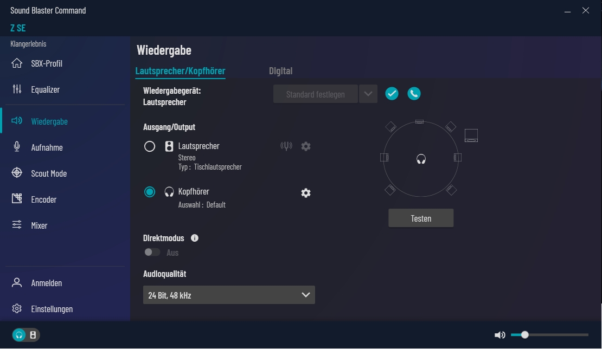Close the Sound Blaster Command window
Viewport: 602px width, 349px height.
coord(586,11)
